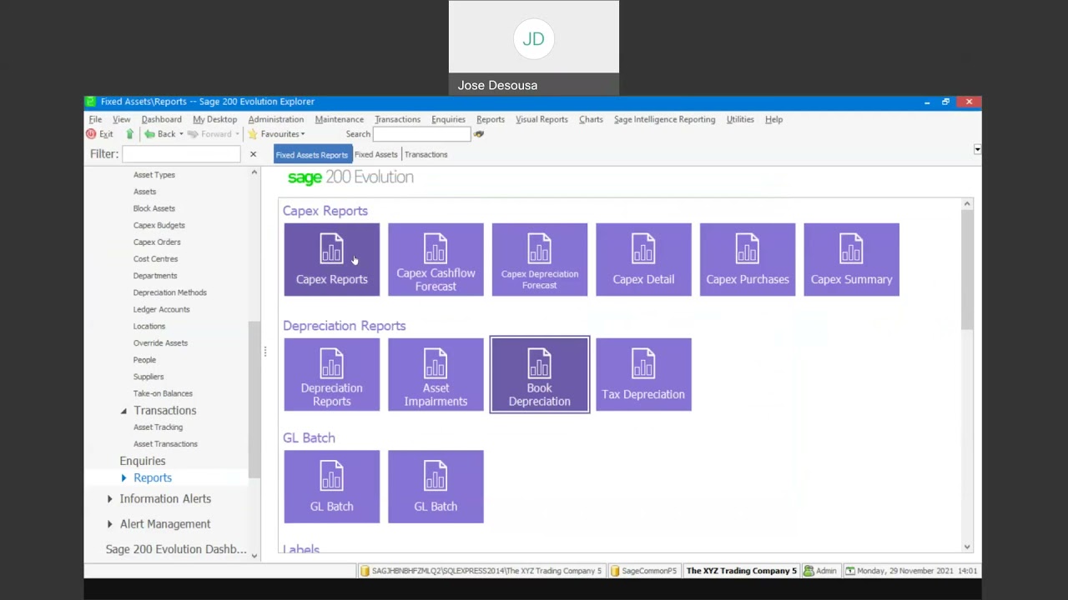Screen dimensions: 1068x600
Task: Expand the Reports tree node arrow
Action: tap(123, 478)
